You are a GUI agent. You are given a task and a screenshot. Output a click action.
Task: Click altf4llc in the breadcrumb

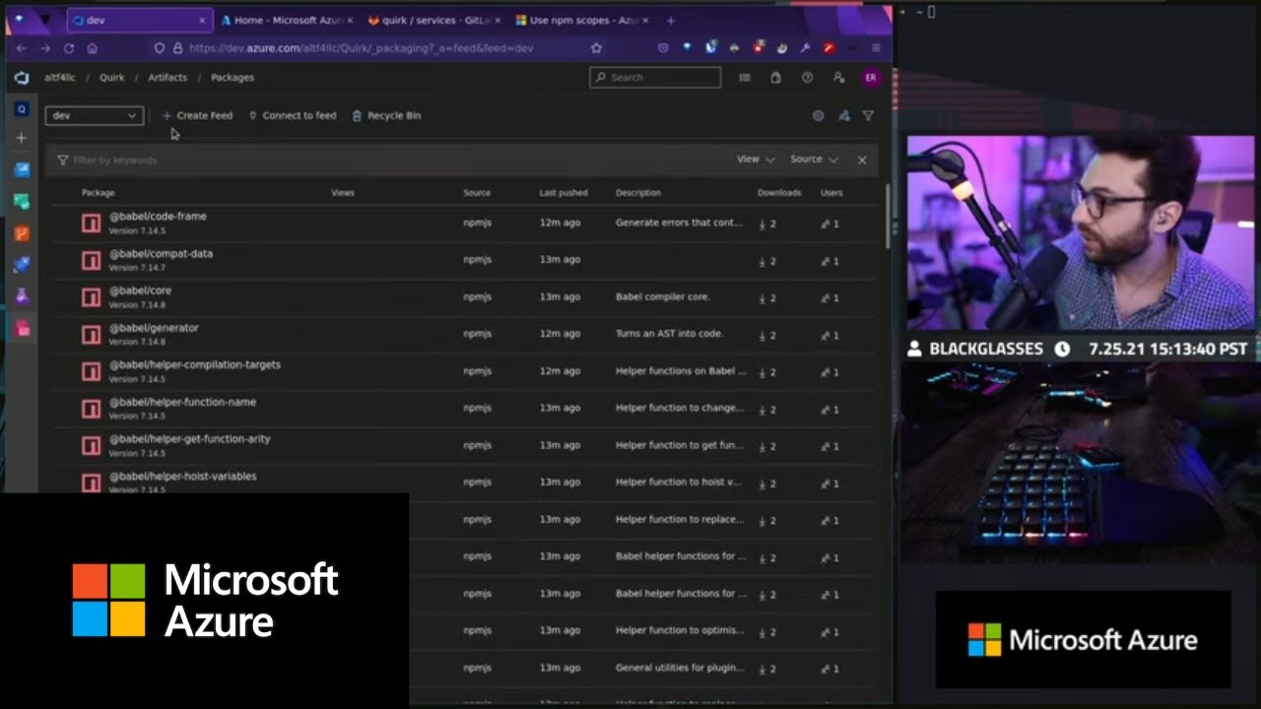point(59,78)
